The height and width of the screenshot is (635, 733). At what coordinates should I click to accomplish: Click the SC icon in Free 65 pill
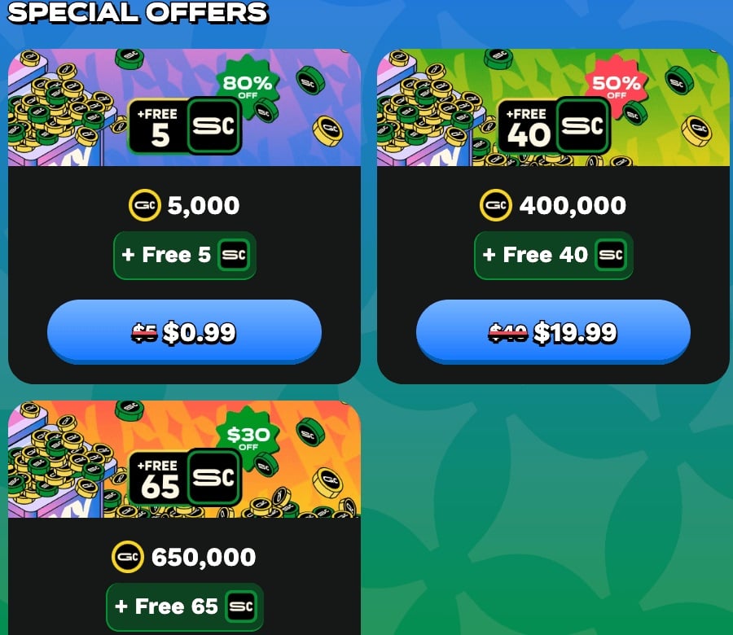click(241, 607)
